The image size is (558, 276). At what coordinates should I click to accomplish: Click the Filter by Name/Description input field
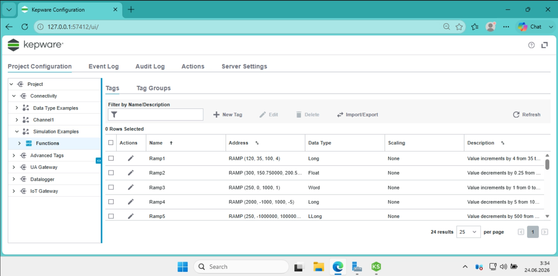pyautogui.click(x=155, y=114)
